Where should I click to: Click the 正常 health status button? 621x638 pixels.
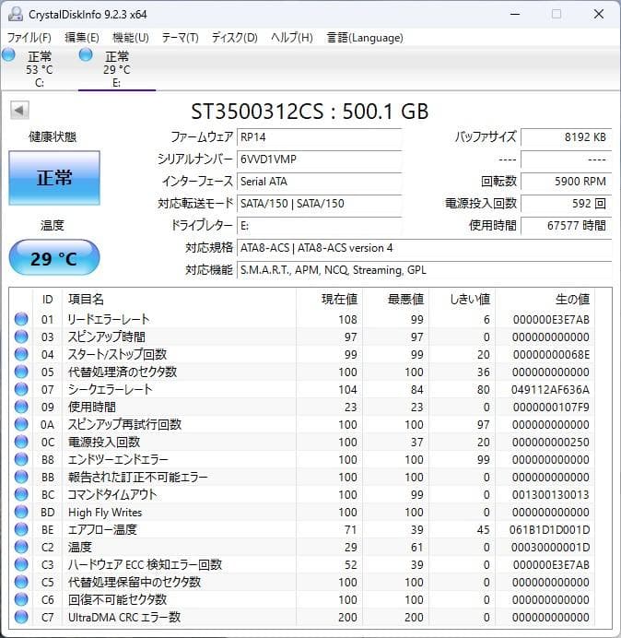click(54, 177)
